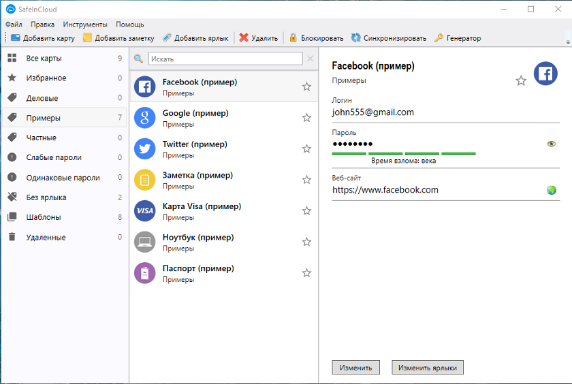Click the Add Note (Добавить заметку) icon
The height and width of the screenshot is (384, 572).
tap(87, 38)
